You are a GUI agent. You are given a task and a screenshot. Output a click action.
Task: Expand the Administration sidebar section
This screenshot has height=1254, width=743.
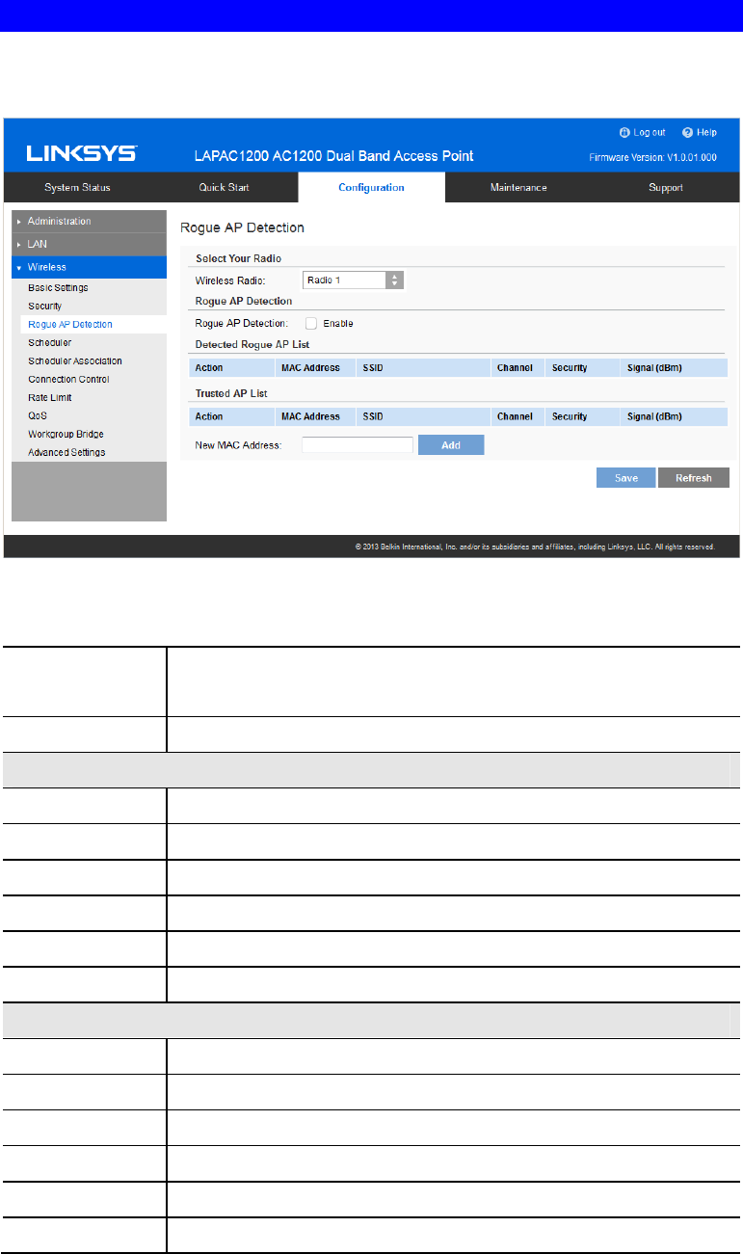click(x=86, y=221)
